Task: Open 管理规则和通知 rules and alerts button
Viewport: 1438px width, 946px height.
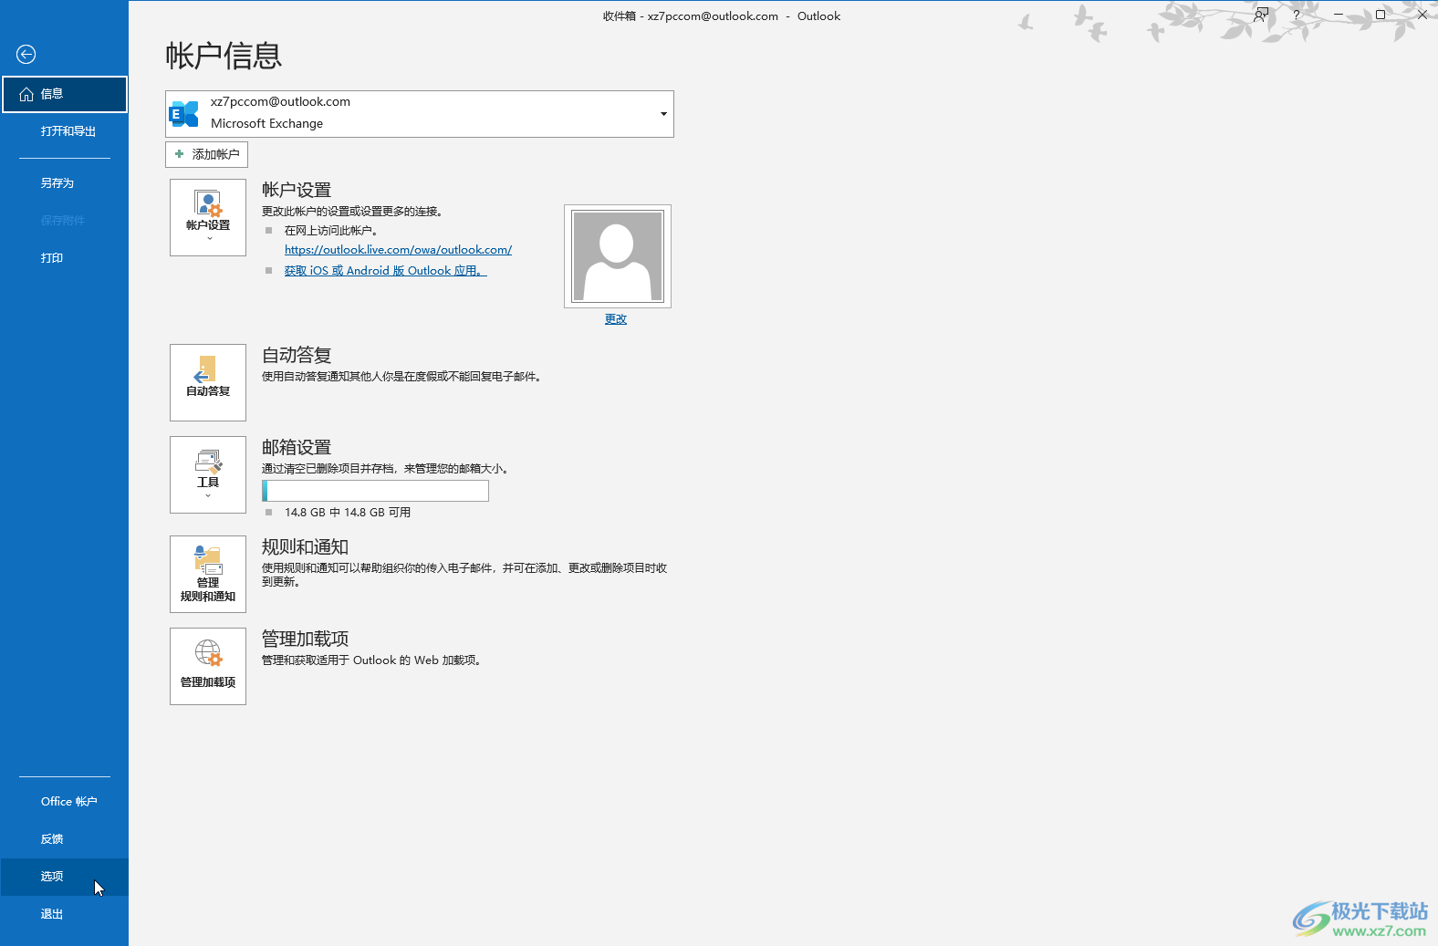Action: (x=208, y=574)
